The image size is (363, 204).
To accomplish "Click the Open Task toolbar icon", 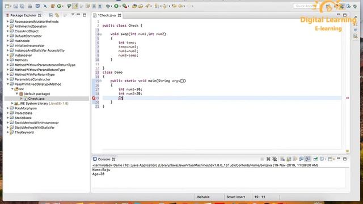I will pos(141,6).
